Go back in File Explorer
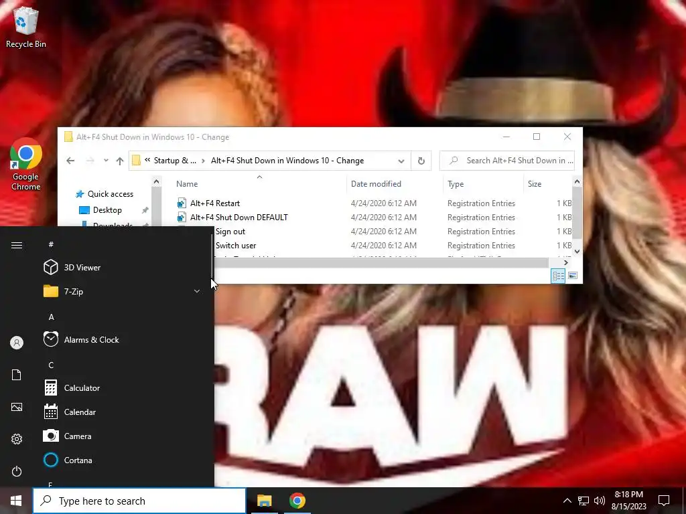Screen dimensions: 686x514 70,161
